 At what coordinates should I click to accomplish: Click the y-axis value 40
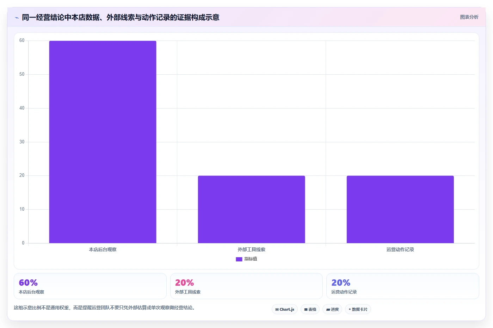(x=22, y=108)
